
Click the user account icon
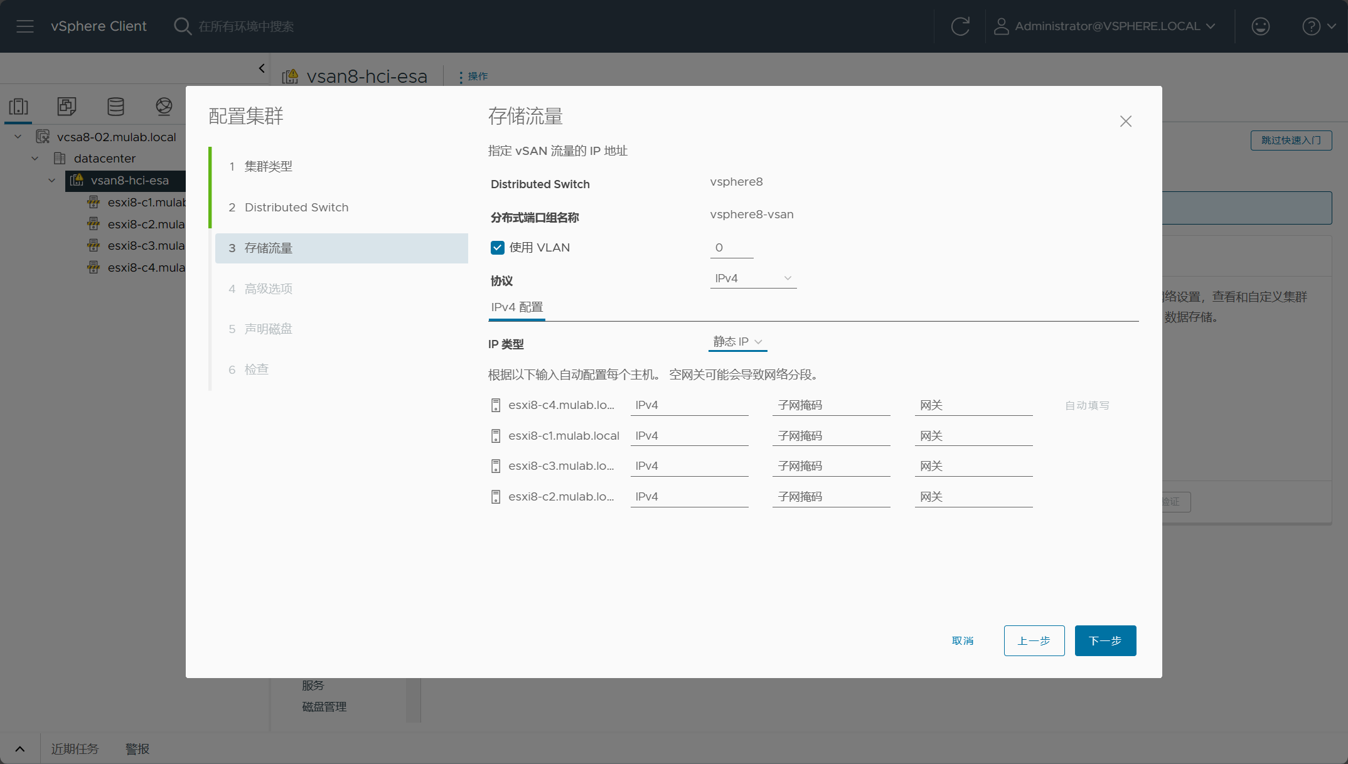tap(1001, 26)
